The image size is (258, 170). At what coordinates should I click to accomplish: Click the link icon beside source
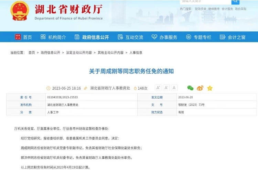coord(85,88)
